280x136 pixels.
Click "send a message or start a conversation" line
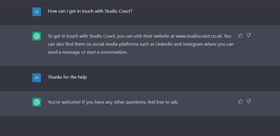[x=88, y=52]
